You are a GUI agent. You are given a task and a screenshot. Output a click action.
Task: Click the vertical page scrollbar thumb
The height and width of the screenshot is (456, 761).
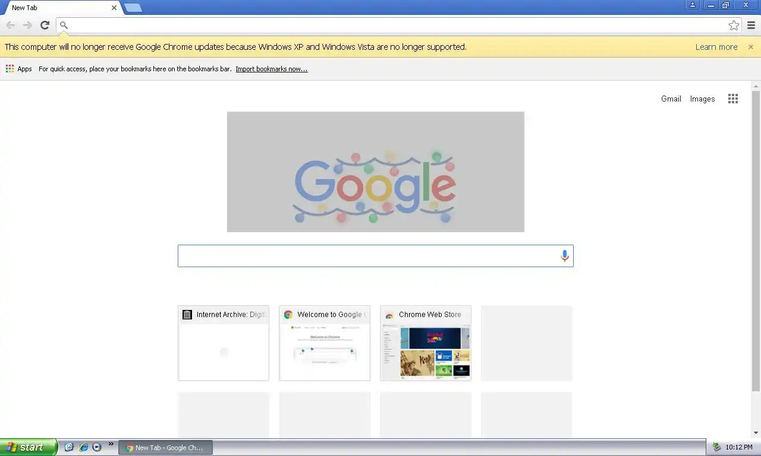(x=756, y=240)
